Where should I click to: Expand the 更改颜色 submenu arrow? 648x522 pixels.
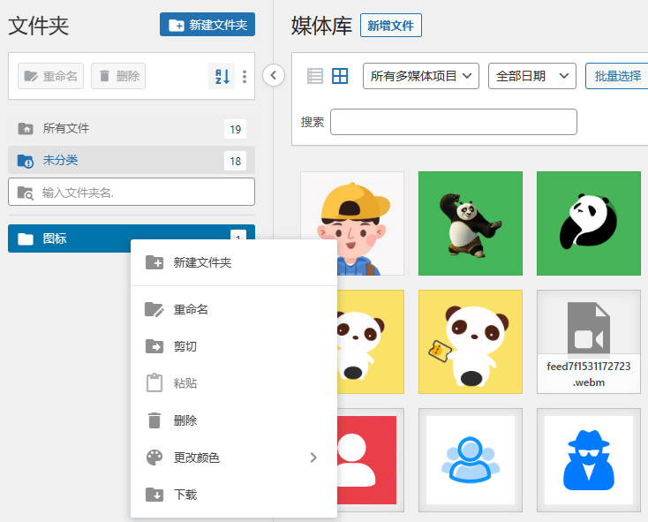click(313, 458)
